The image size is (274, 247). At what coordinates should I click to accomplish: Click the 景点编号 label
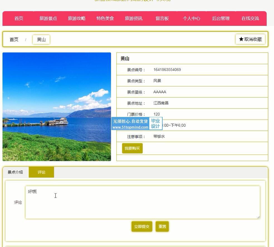coord(136,70)
